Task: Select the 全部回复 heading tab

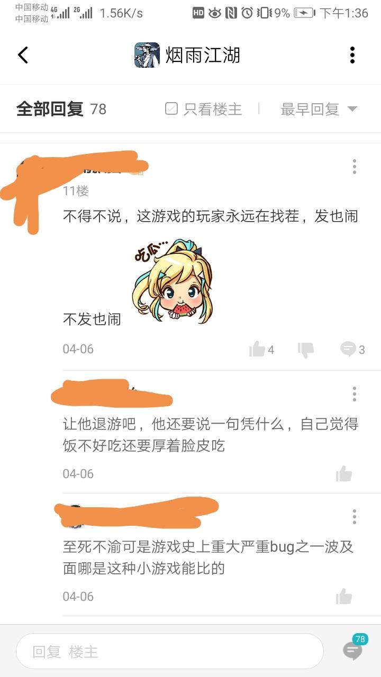Action: 50,109
